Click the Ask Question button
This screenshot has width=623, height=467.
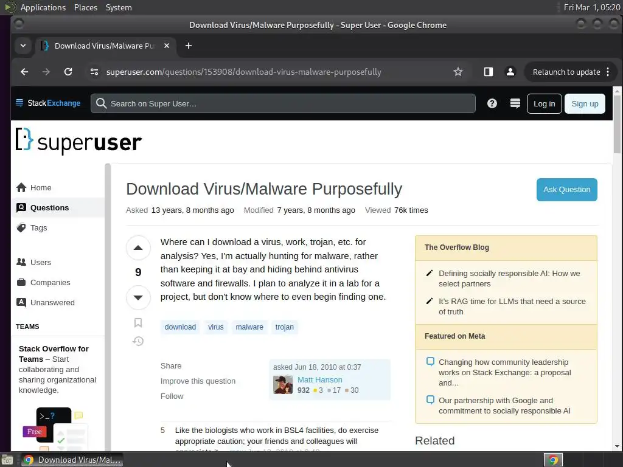566,190
